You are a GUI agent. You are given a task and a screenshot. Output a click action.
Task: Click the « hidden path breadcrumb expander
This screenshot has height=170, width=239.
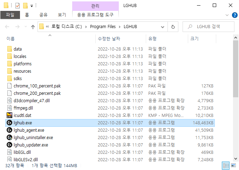pyautogui.click(x=47, y=27)
